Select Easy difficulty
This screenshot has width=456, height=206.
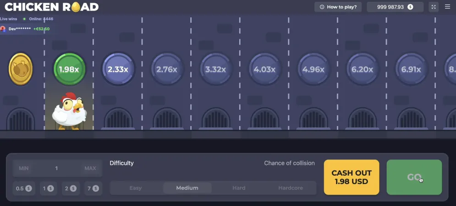point(136,188)
